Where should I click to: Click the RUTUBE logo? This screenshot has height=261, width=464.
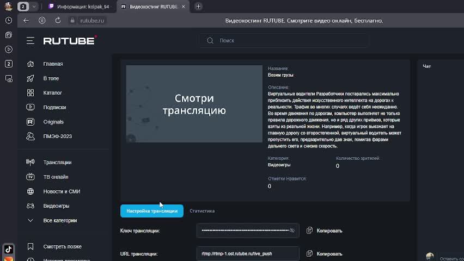coord(70,40)
